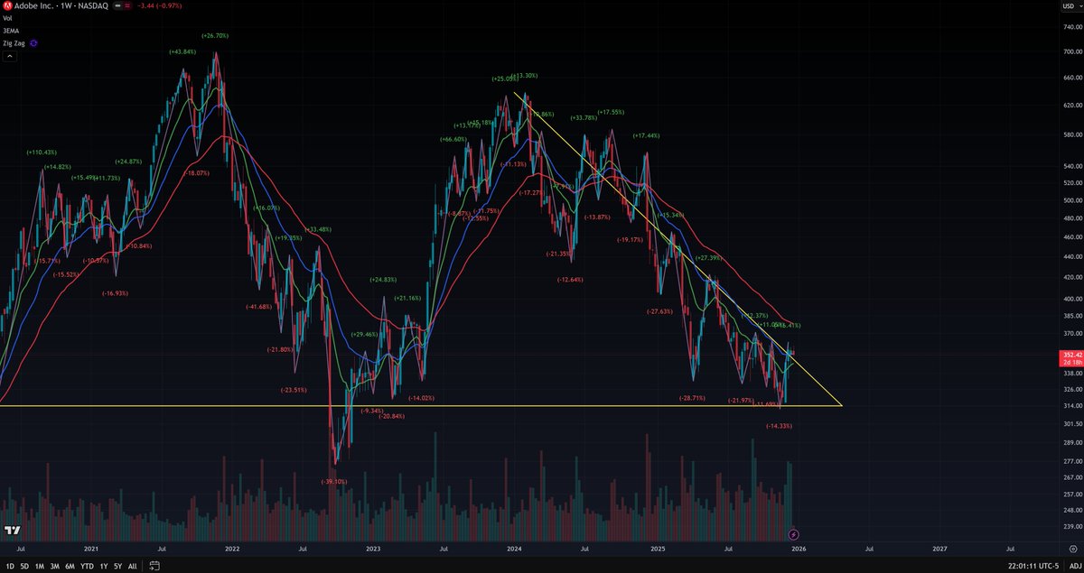Screen dimensions: 1084x573
Task: Set time range to 5D
Action: 25,566
